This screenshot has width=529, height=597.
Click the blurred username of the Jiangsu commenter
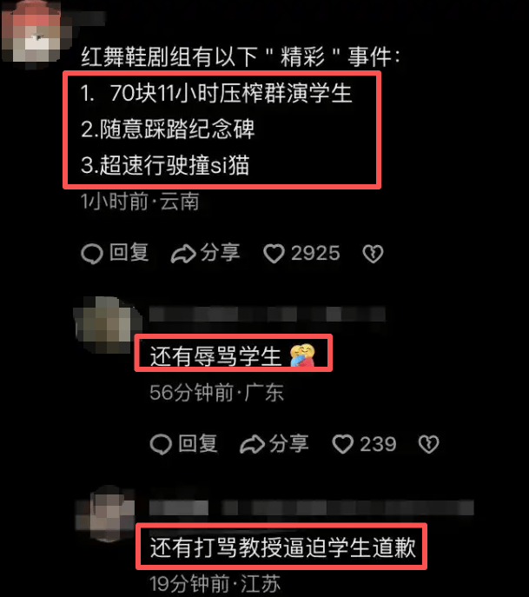311,507
